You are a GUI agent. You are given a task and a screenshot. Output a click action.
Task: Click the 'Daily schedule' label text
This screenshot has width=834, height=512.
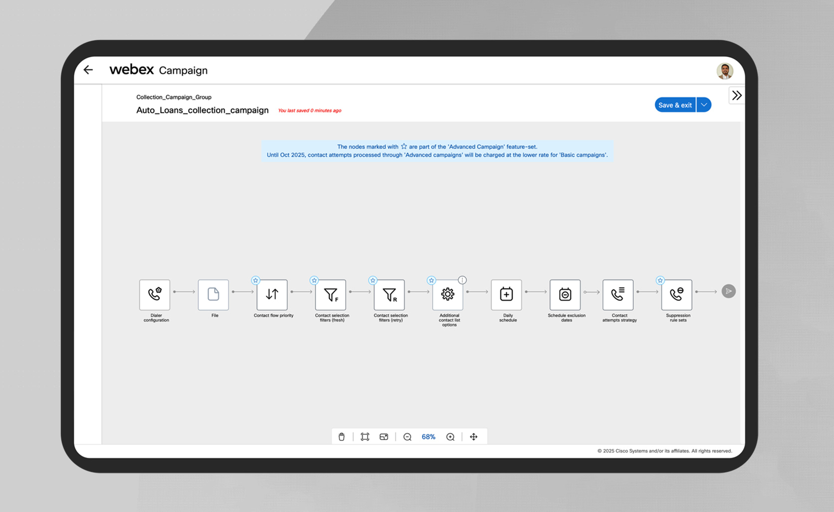point(508,318)
